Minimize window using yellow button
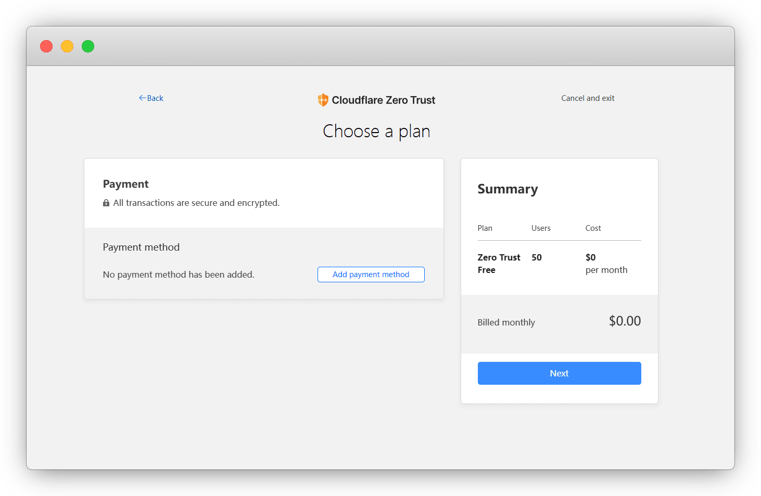761x496 pixels. point(67,46)
